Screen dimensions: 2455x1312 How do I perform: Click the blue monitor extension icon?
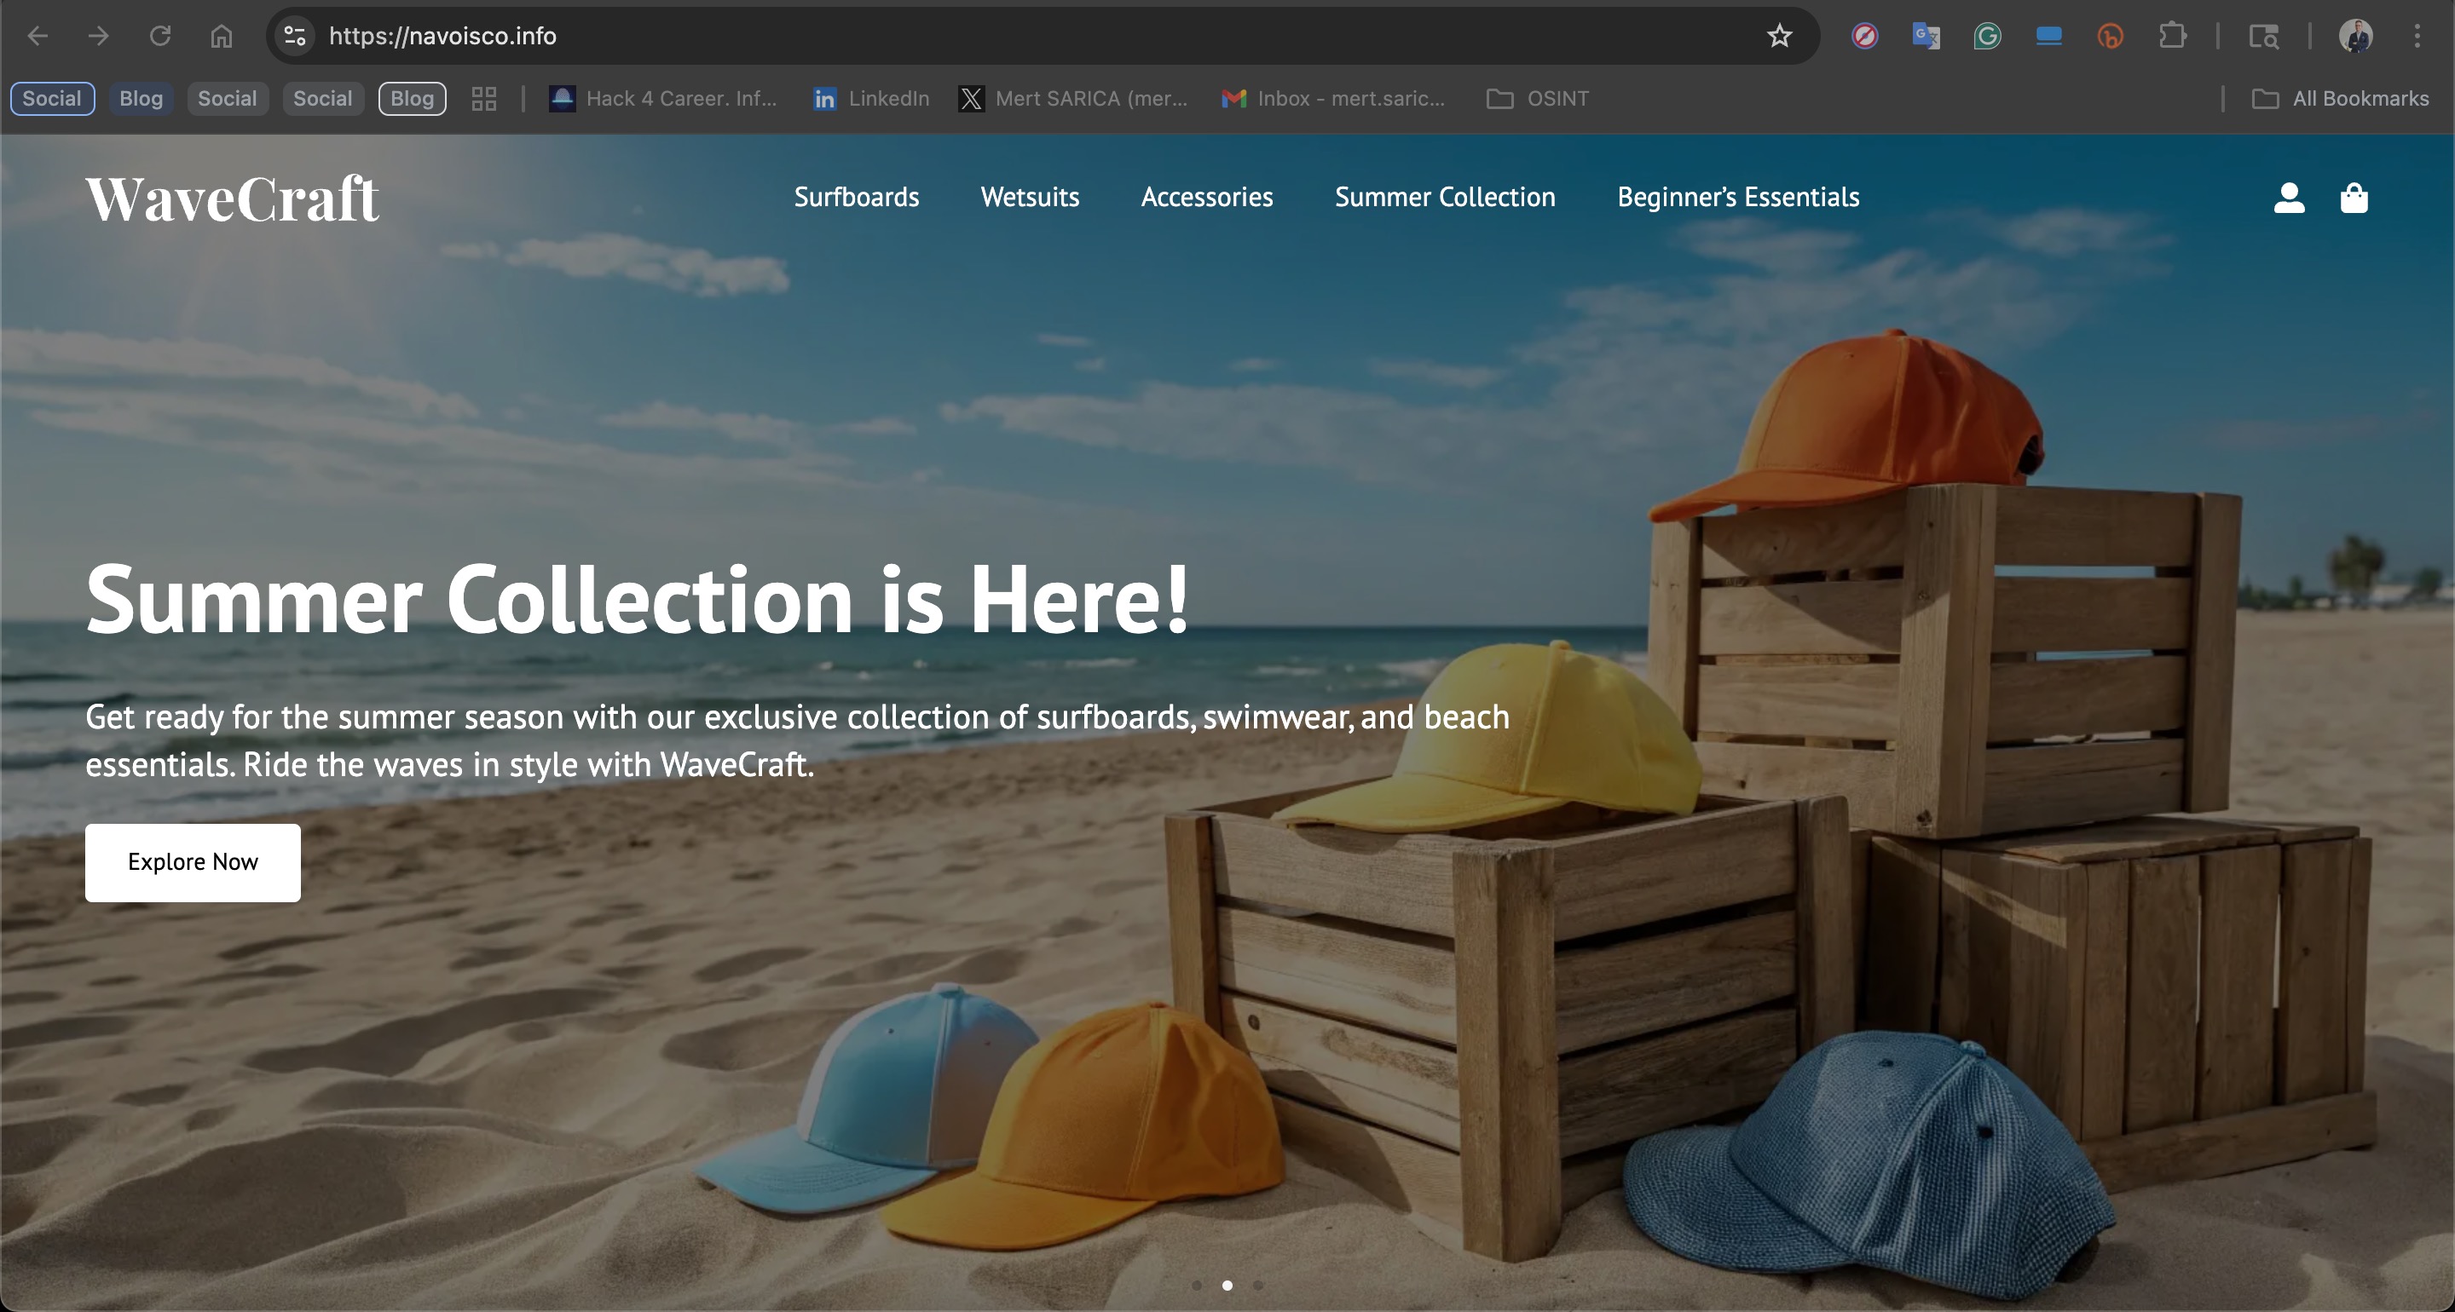point(2049,36)
